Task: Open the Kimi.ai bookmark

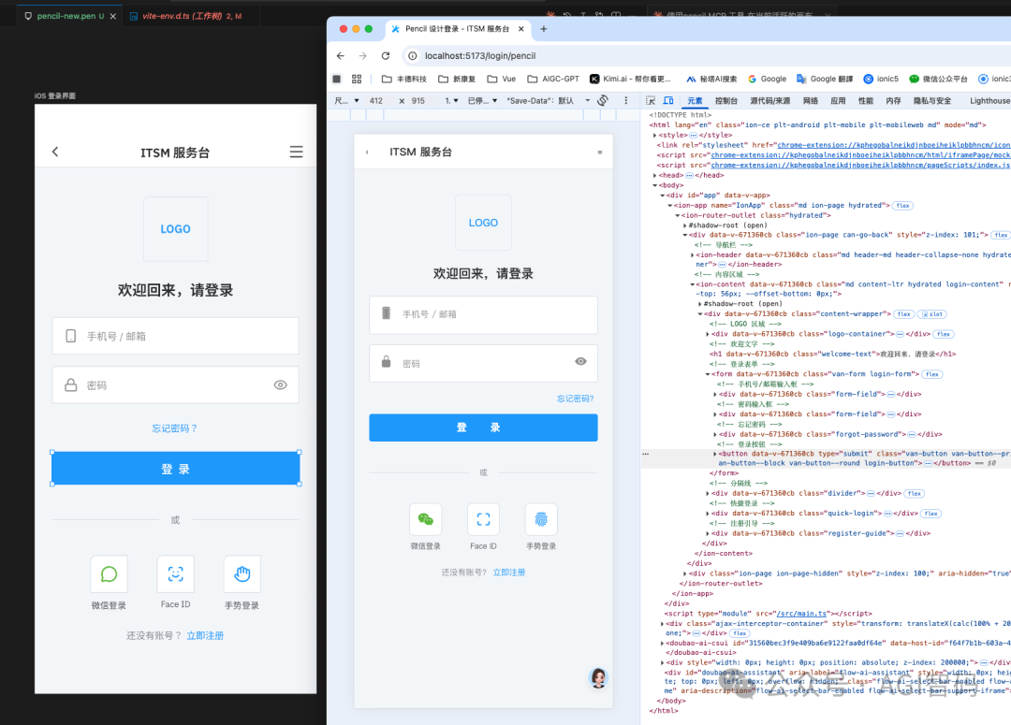Action: [x=630, y=79]
